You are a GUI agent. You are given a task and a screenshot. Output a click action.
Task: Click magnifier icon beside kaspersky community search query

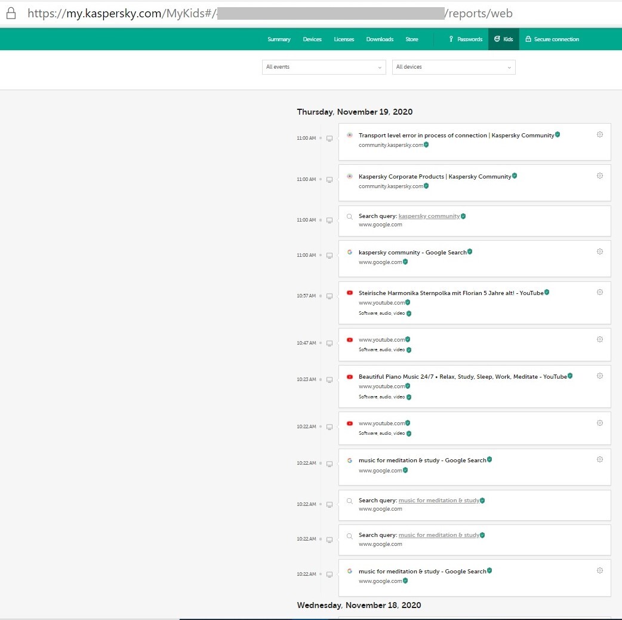[349, 216]
